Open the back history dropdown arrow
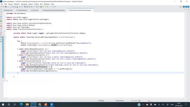This screenshot has width=190, height=107. click(47, 7)
